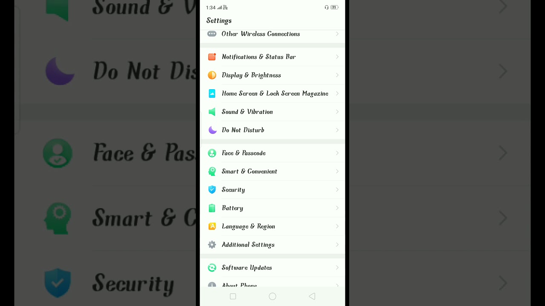
Task: Tap the signal strength LTE indicator
Action: coord(222,7)
